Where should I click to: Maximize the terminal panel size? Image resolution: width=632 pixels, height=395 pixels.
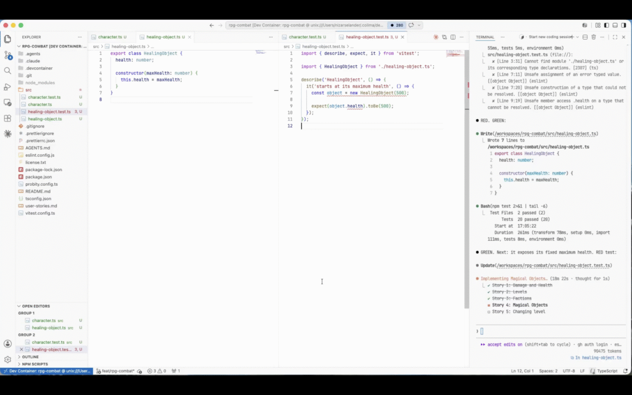615,37
